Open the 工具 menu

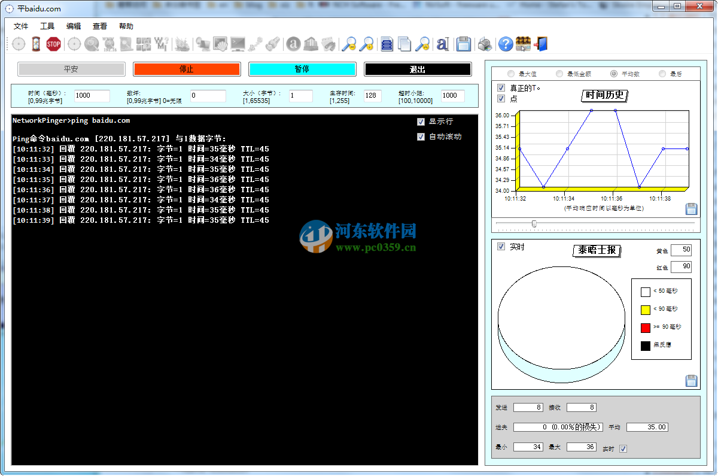[47, 26]
